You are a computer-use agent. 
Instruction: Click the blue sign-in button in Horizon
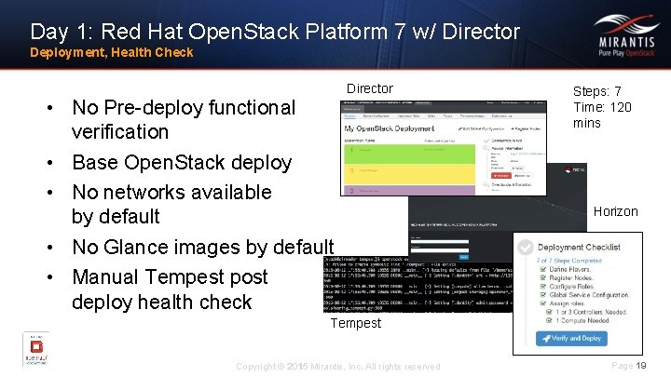point(464,257)
